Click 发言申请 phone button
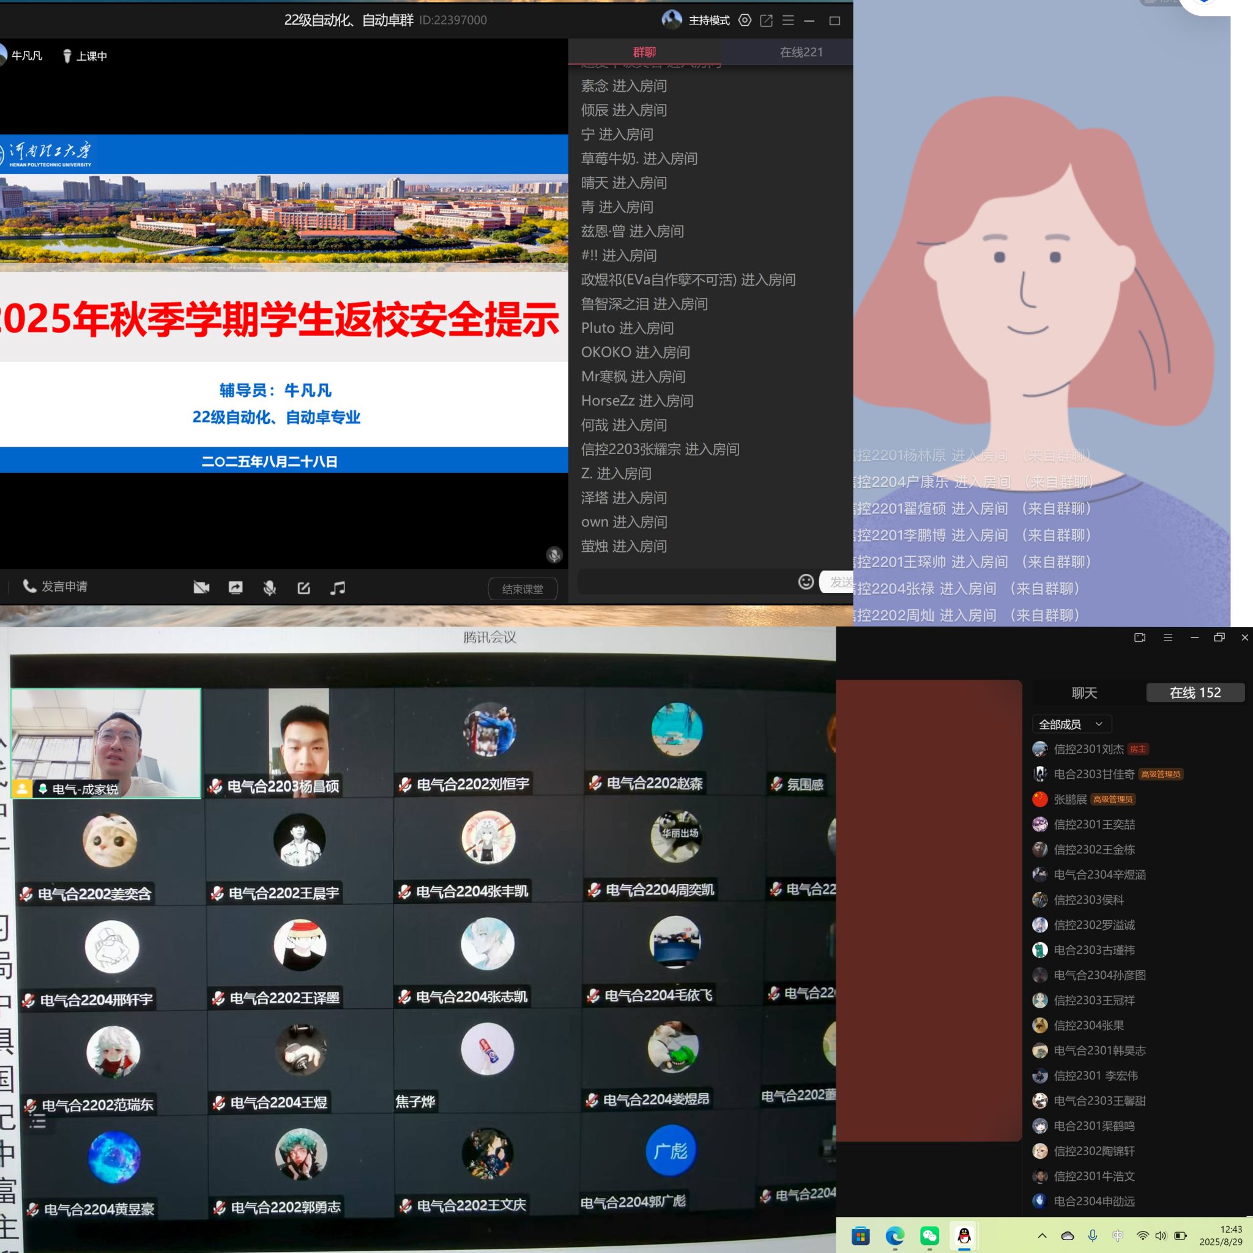The width and height of the screenshot is (1253, 1253). pos(56,586)
